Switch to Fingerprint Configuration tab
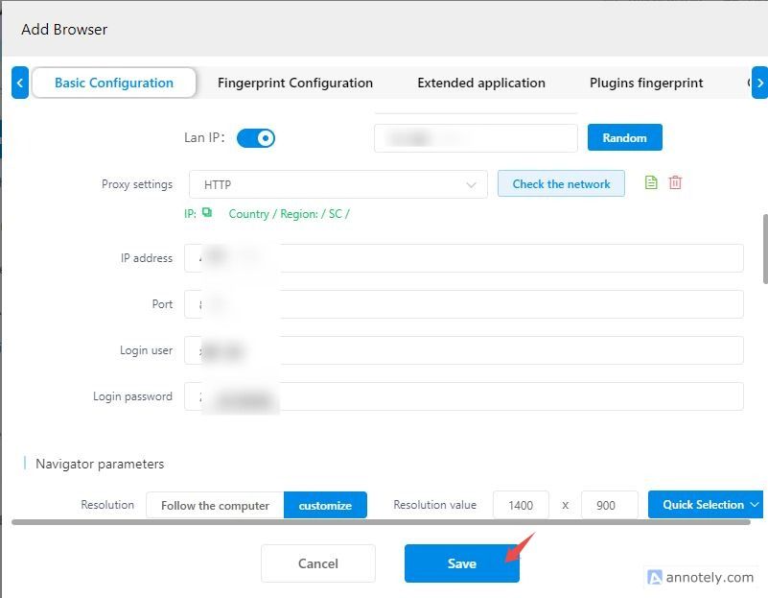 (x=295, y=83)
